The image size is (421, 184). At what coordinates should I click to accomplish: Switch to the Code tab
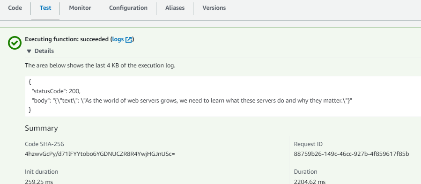tap(15, 8)
